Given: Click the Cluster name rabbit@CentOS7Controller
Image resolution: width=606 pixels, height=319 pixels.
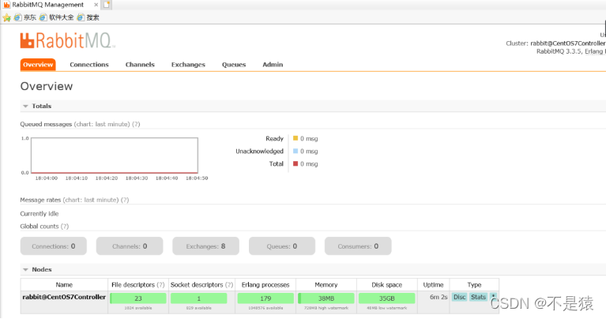Looking at the screenshot, I should (x=568, y=43).
